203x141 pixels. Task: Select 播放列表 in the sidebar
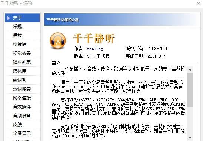22,62
